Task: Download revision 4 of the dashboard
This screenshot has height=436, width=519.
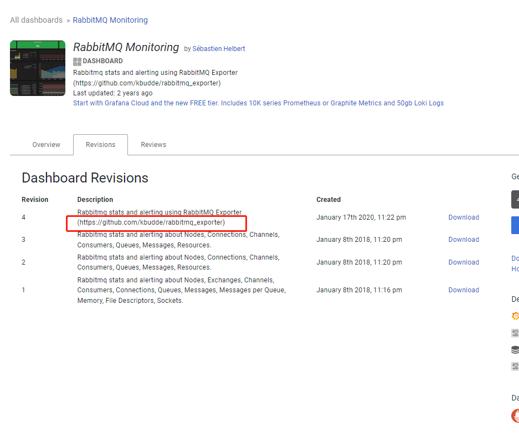Action: coord(464,217)
